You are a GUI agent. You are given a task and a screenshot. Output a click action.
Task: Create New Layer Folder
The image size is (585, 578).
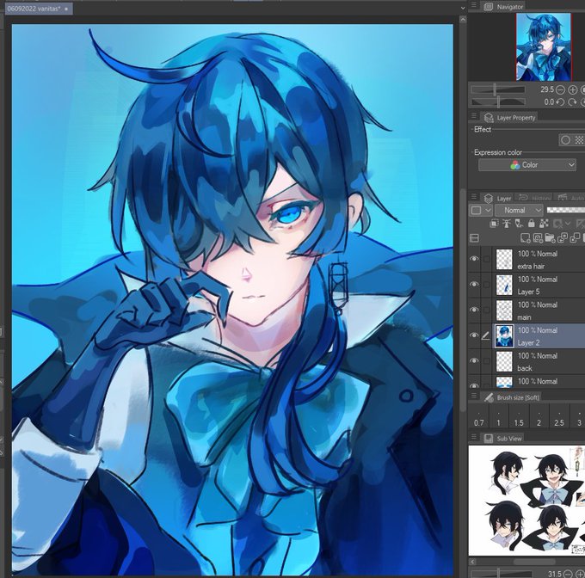click(x=550, y=238)
